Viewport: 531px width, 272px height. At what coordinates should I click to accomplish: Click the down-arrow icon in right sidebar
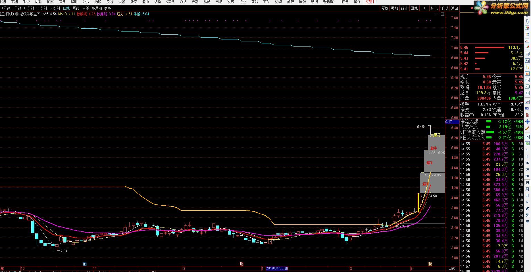(527, 21)
